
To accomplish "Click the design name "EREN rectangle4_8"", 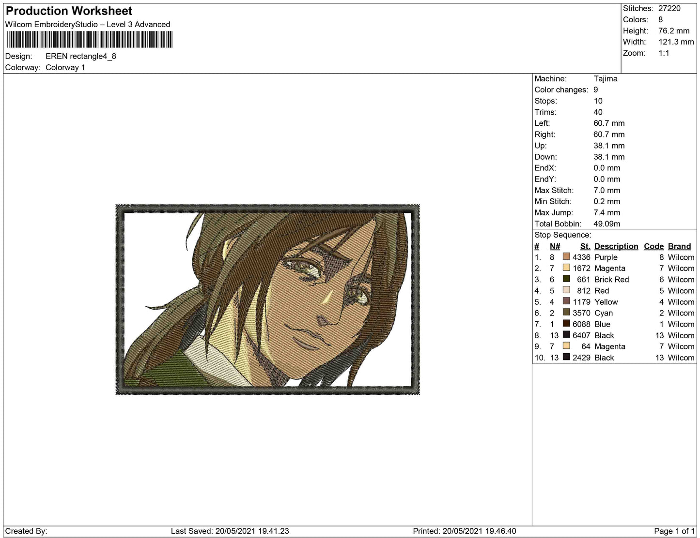I will (81, 56).
